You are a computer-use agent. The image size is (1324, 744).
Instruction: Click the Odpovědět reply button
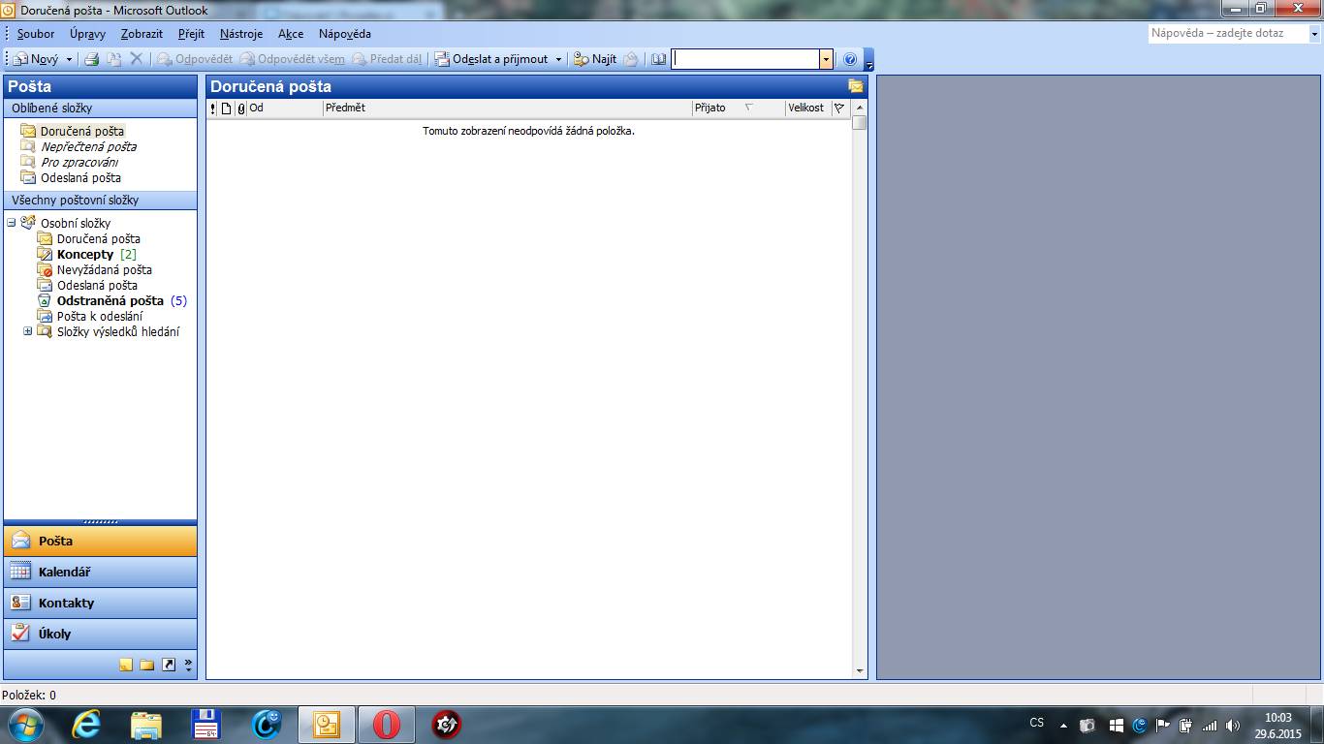(195, 59)
